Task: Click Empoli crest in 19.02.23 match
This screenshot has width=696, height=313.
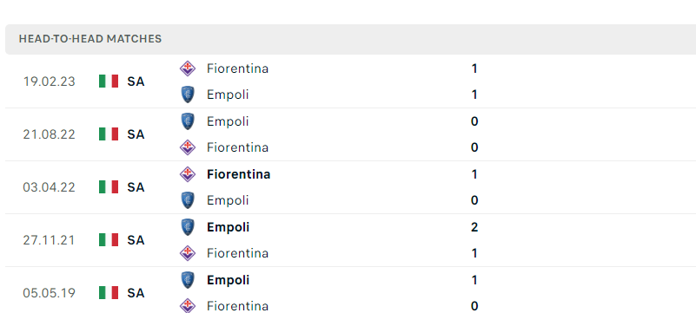Action: 188,95
